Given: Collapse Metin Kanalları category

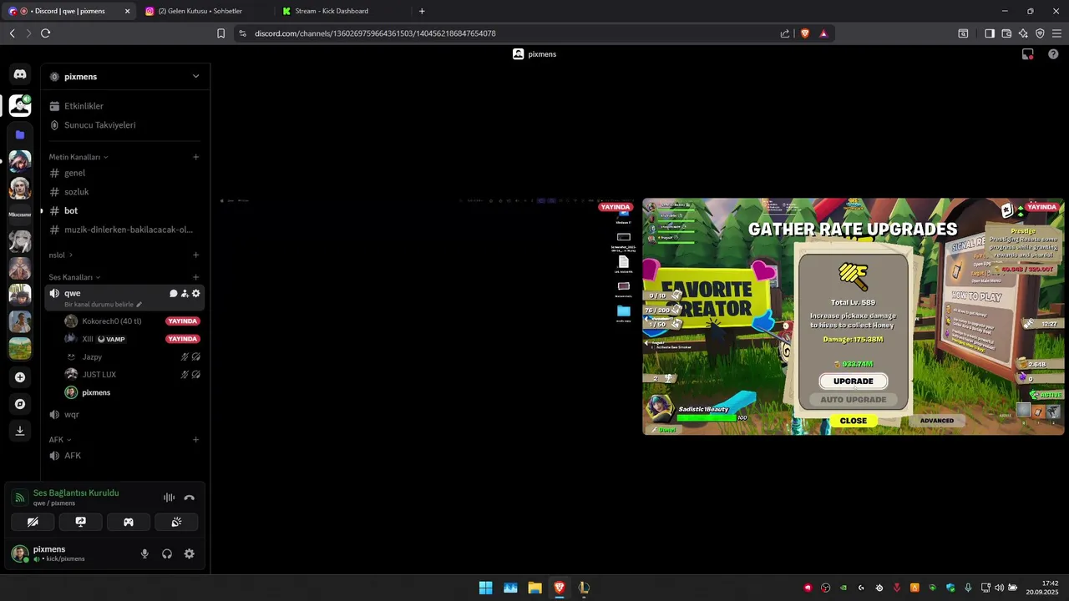Looking at the screenshot, I should click(x=79, y=157).
